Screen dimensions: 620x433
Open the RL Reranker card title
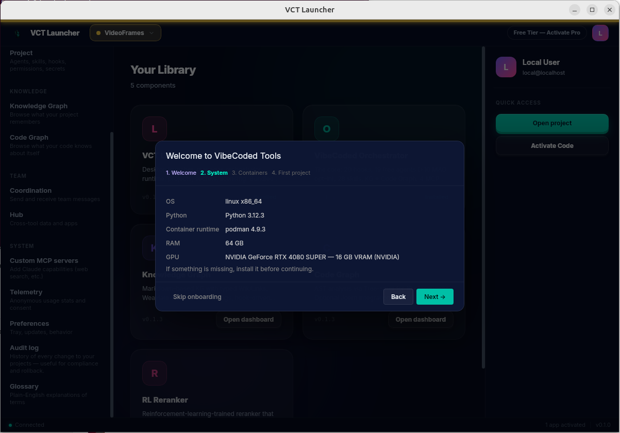165,400
